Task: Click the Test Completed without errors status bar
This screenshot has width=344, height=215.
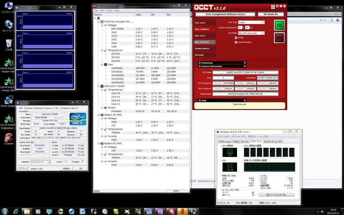Action: point(225,14)
